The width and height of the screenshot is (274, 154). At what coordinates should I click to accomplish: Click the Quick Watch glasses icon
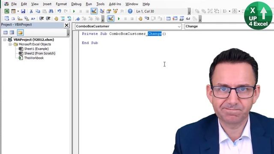[188, 18]
